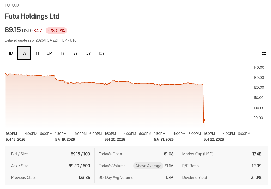Show the 3Y chart range

click(76, 53)
